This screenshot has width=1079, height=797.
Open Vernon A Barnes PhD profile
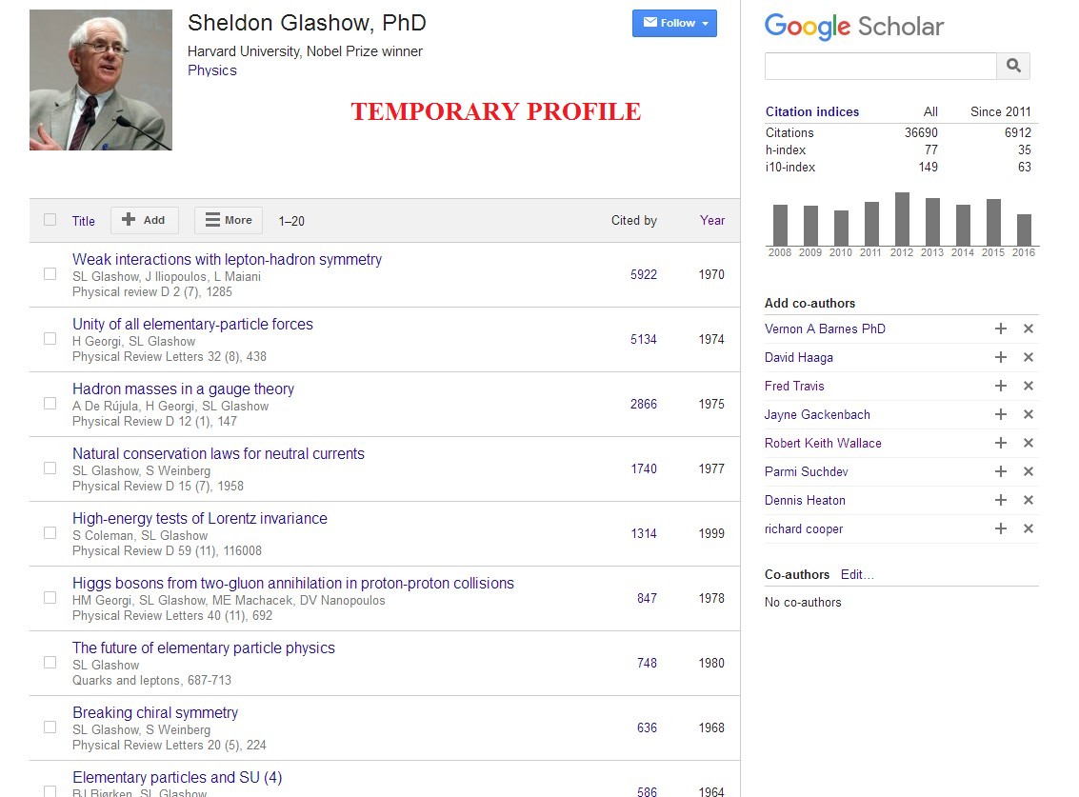[825, 329]
